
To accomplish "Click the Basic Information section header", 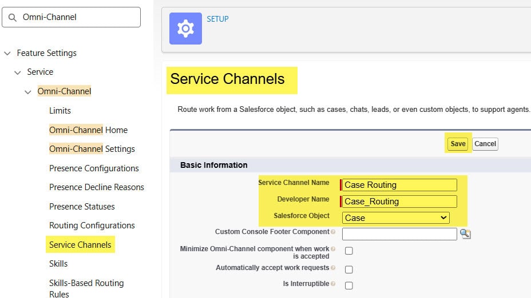I will (214, 165).
